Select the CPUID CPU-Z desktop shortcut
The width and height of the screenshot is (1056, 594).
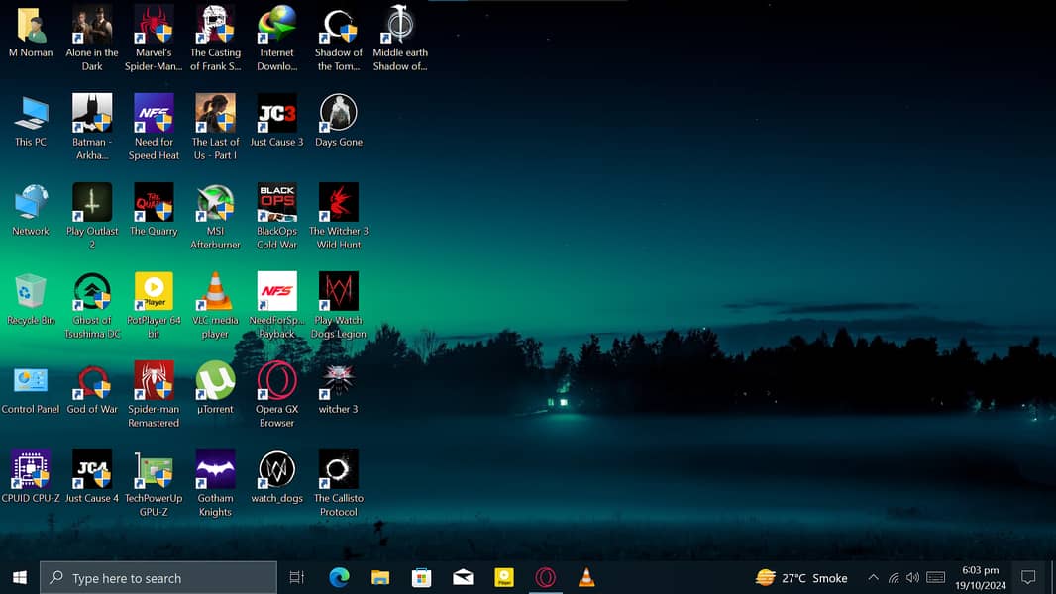pos(31,471)
